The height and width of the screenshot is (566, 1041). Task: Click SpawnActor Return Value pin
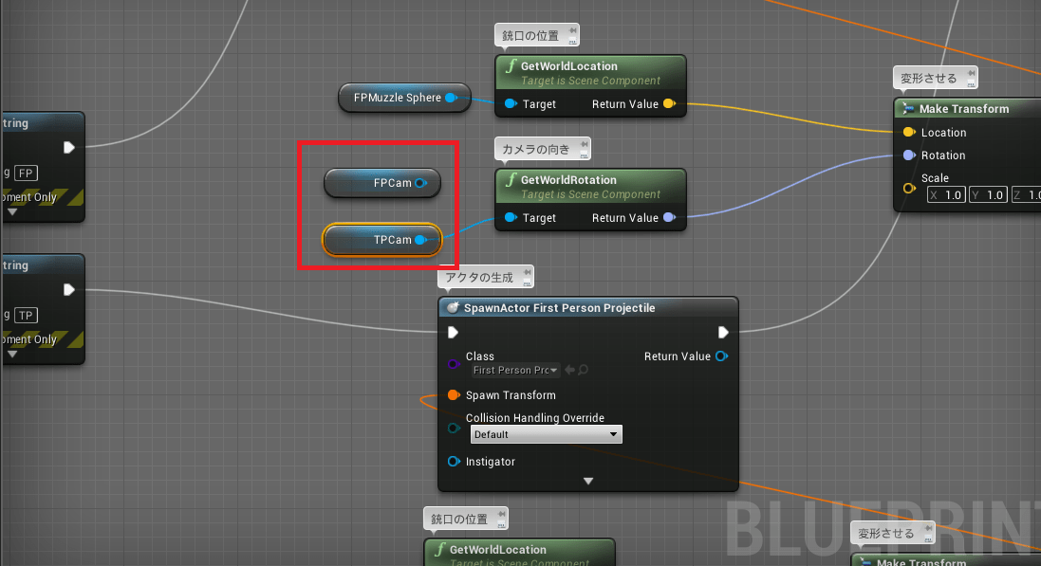(721, 356)
